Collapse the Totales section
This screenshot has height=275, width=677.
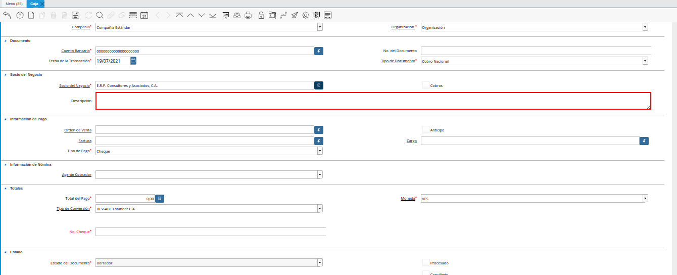(x=5, y=188)
